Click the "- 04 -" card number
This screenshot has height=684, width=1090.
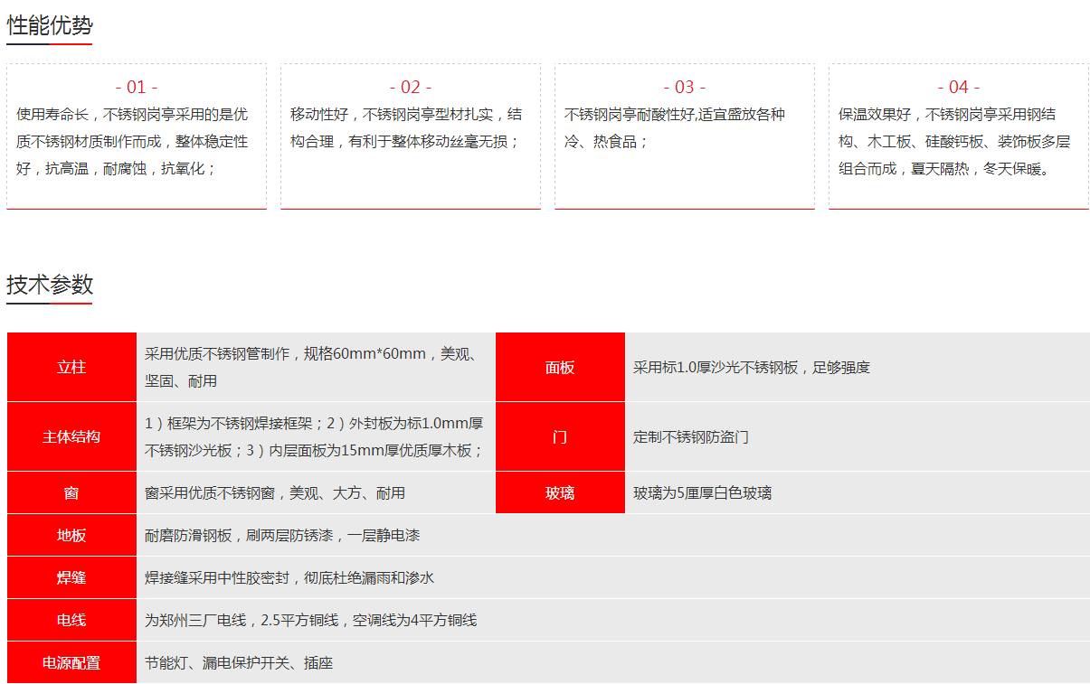[959, 87]
